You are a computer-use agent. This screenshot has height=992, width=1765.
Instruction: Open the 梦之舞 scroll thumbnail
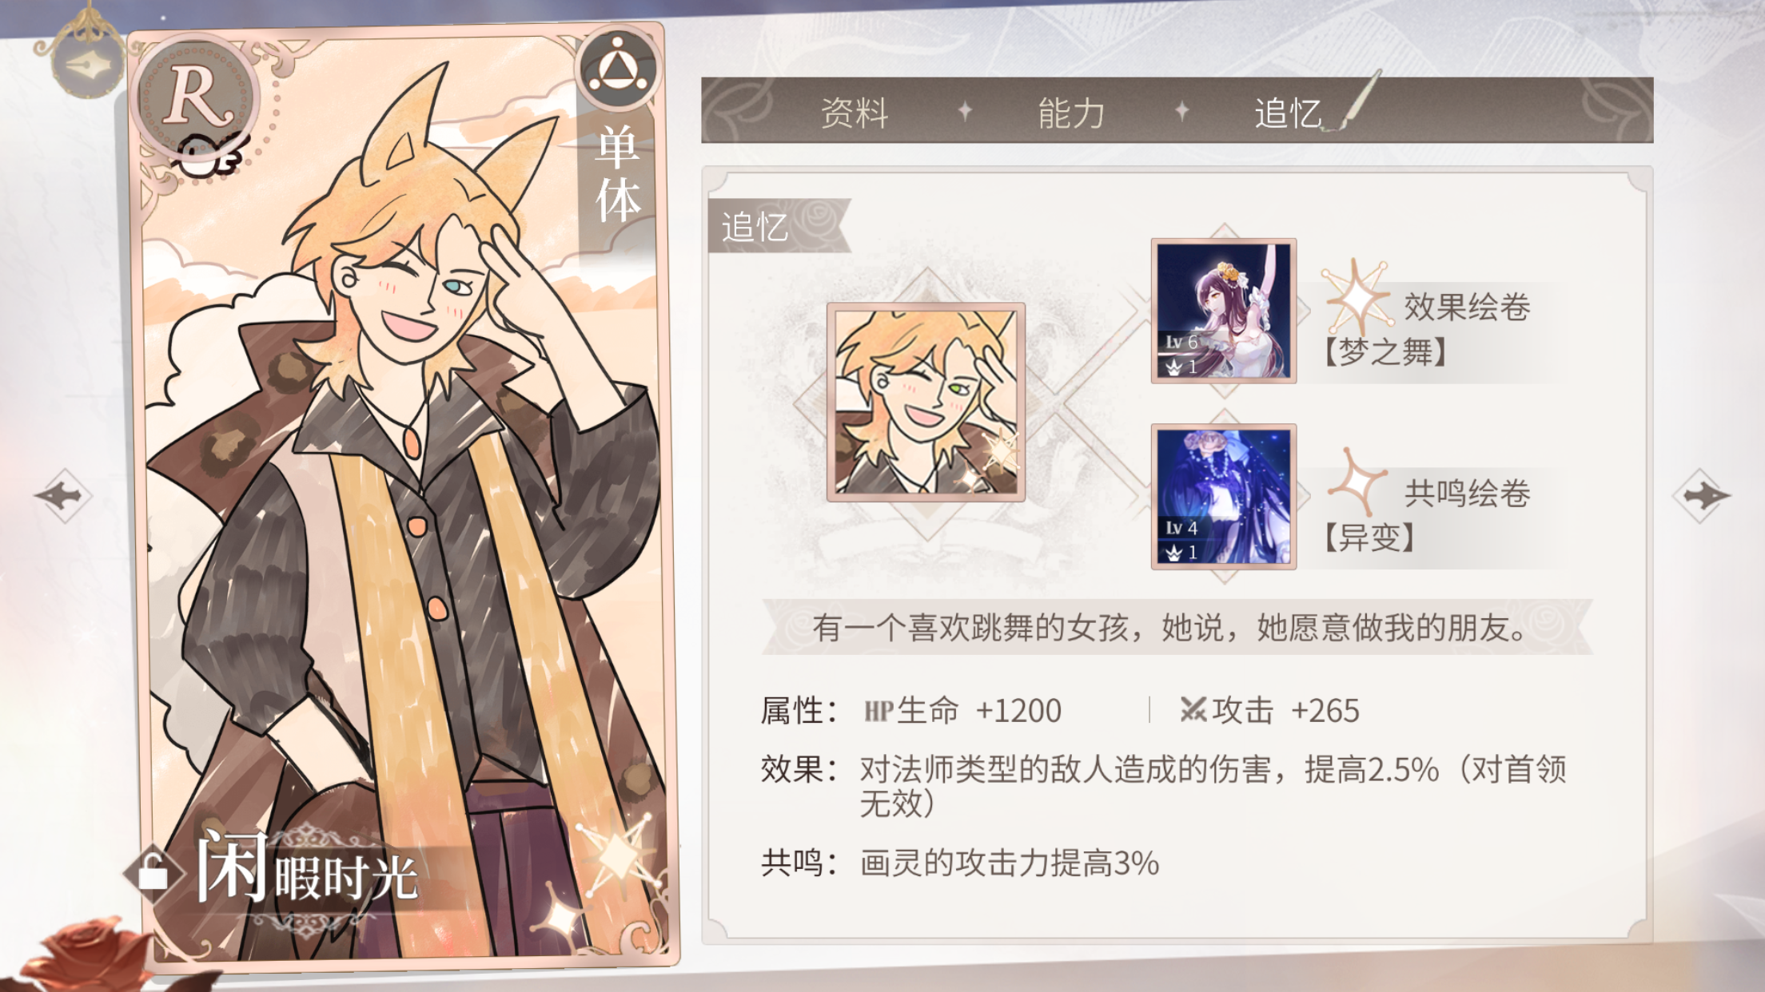coord(1224,311)
